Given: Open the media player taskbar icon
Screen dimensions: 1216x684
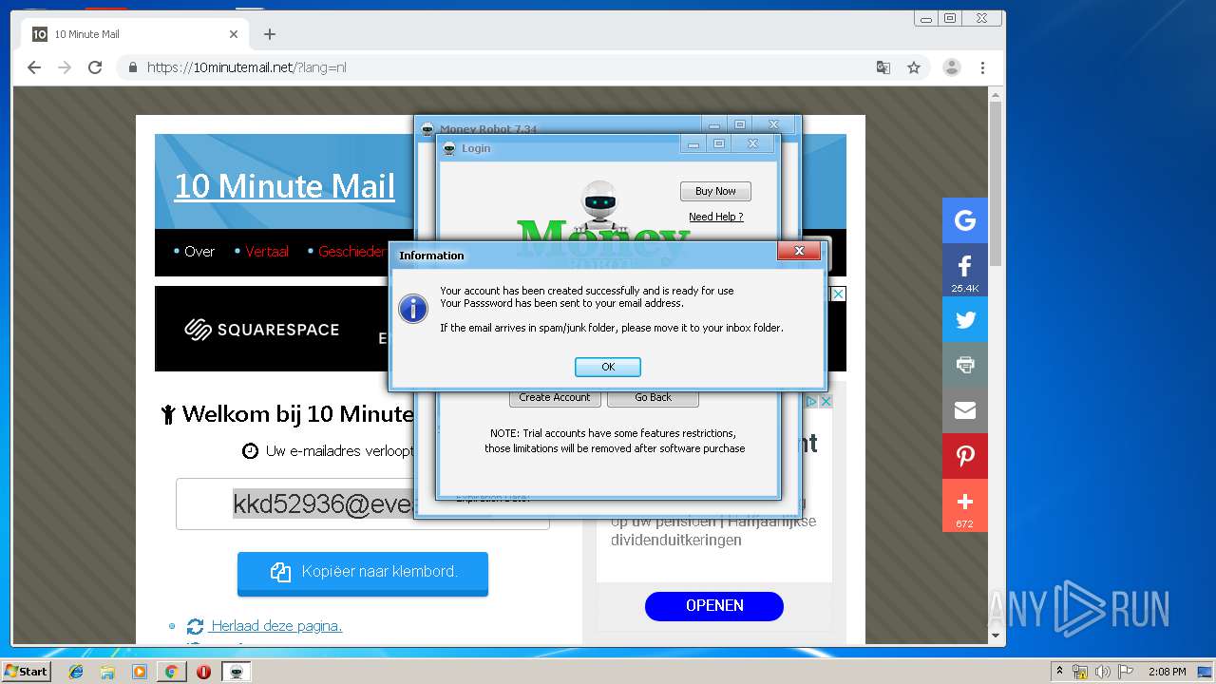Looking at the screenshot, I should click(x=140, y=672).
